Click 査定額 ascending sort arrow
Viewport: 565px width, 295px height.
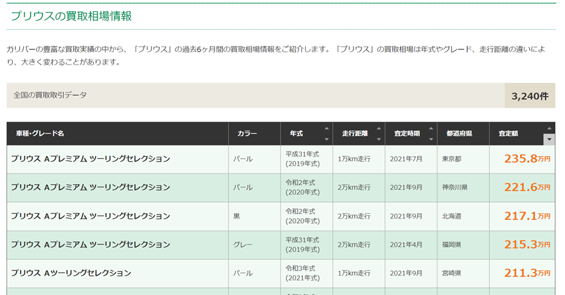click(549, 128)
